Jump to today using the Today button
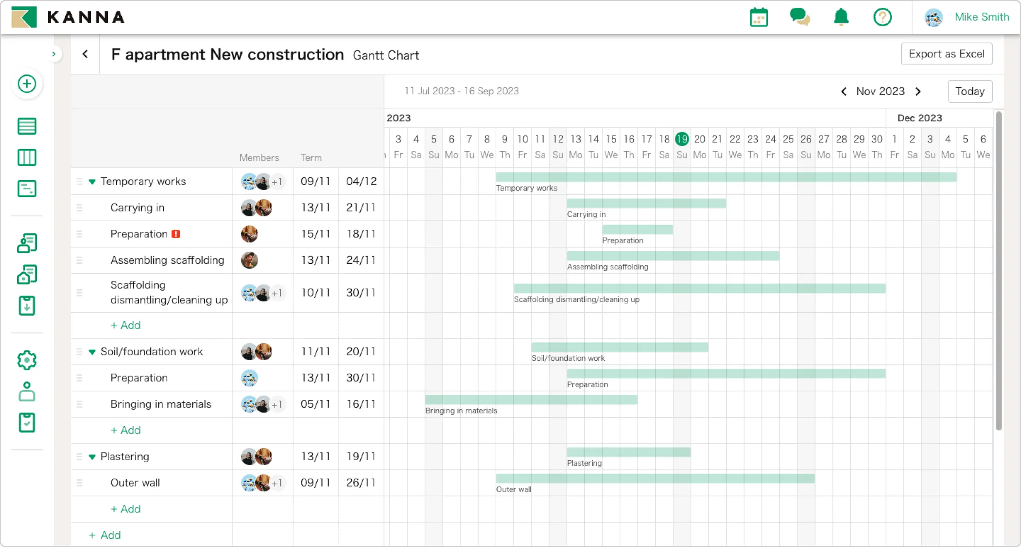Viewport: 1021px width, 547px height. [x=970, y=91]
